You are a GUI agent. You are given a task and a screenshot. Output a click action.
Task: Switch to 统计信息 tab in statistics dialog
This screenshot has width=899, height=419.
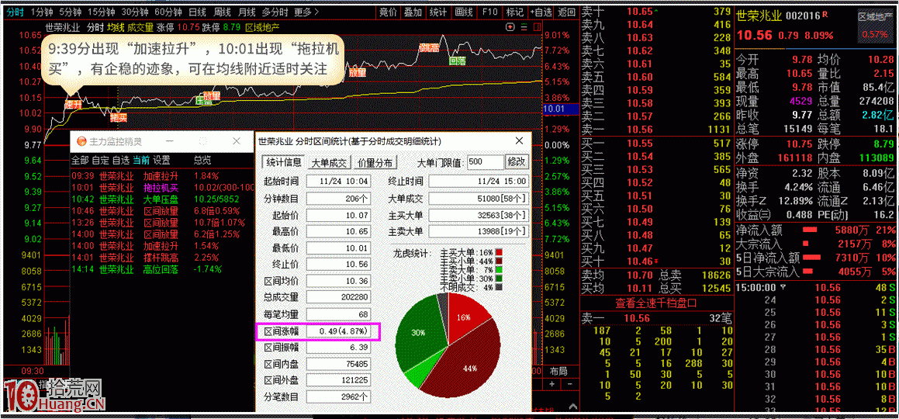pos(282,162)
